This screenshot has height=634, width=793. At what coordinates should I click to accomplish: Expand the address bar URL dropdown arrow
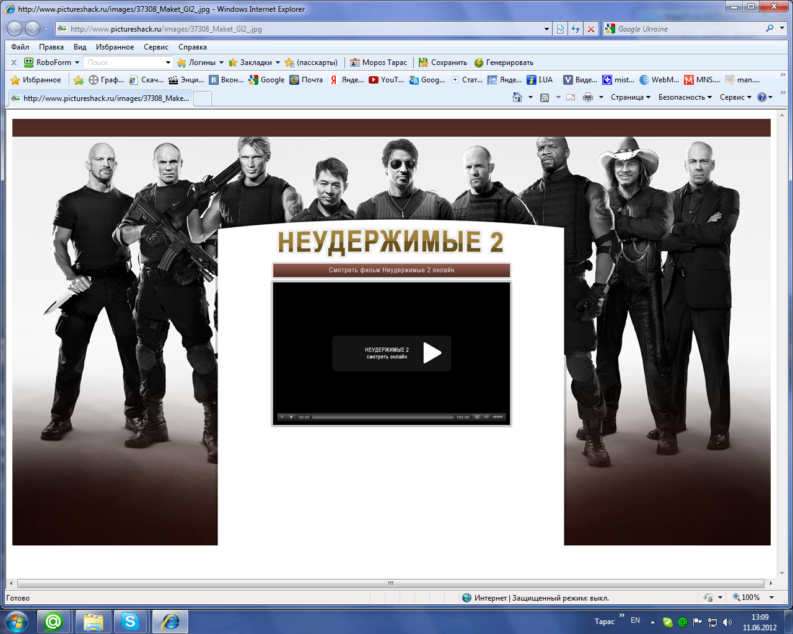tap(546, 28)
